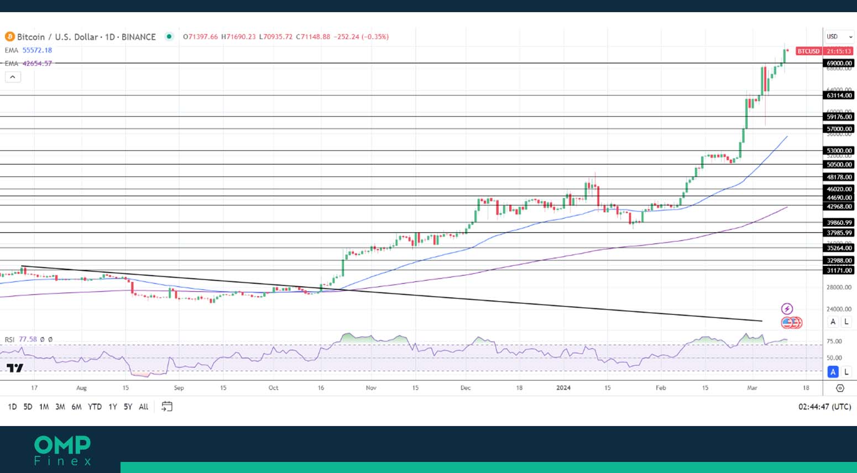Click the Nov label on time axis

371,388
